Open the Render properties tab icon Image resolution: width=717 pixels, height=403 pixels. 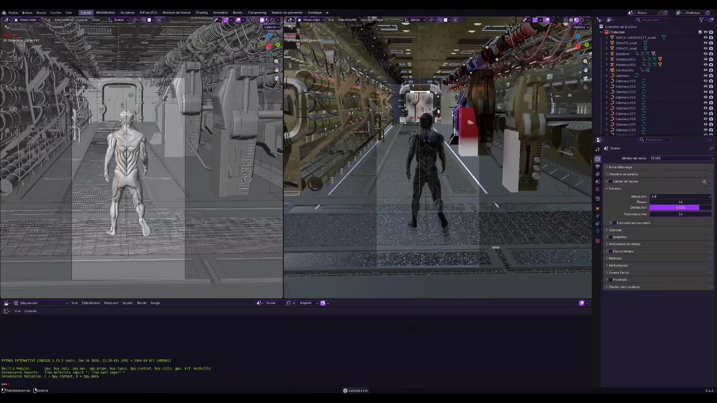pos(597,159)
